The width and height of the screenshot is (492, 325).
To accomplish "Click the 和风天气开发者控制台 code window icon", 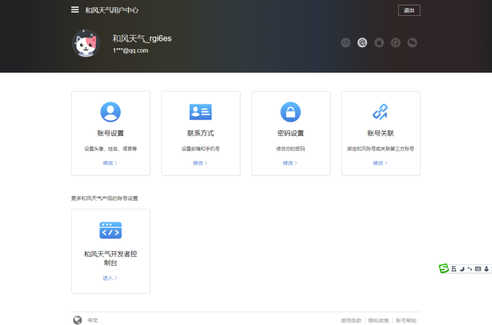I will pos(111,230).
